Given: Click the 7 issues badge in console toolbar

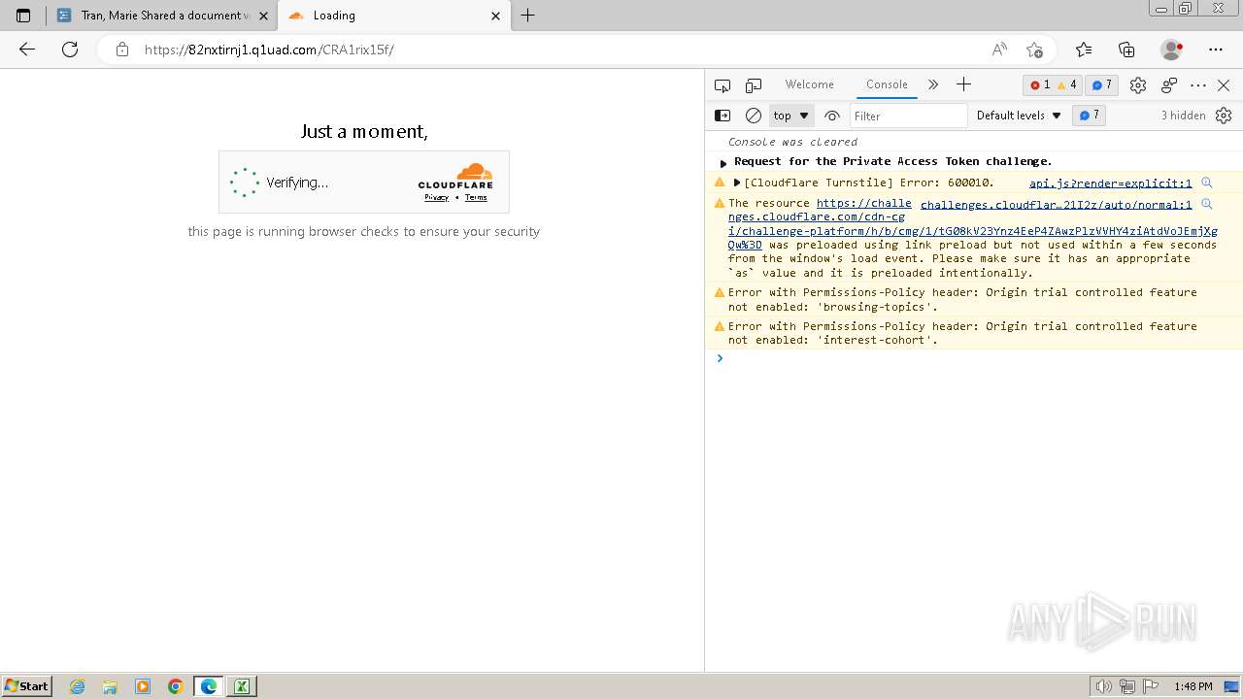Looking at the screenshot, I should pyautogui.click(x=1089, y=116).
